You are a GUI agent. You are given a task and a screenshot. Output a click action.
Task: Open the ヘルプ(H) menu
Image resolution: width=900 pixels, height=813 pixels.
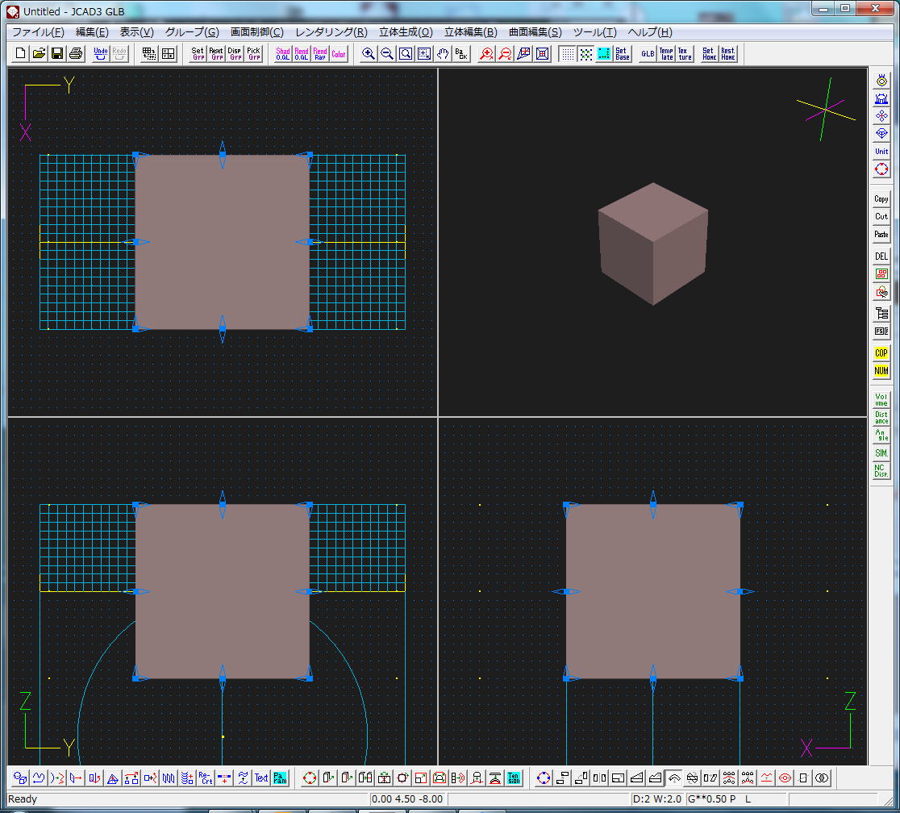(x=650, y=32)
